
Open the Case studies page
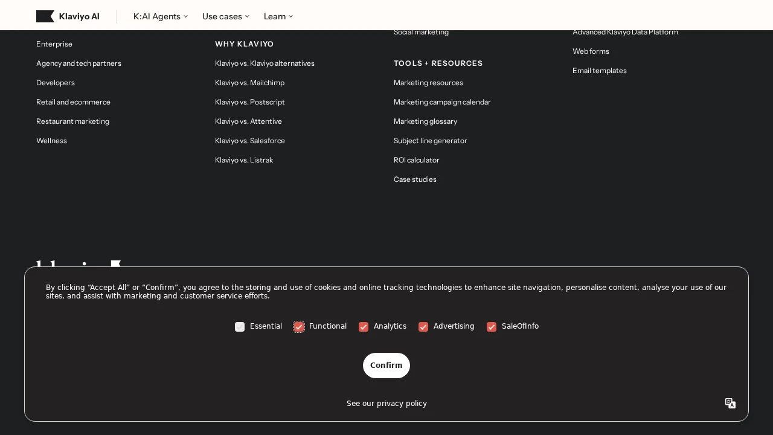click(x=415, y=179)
